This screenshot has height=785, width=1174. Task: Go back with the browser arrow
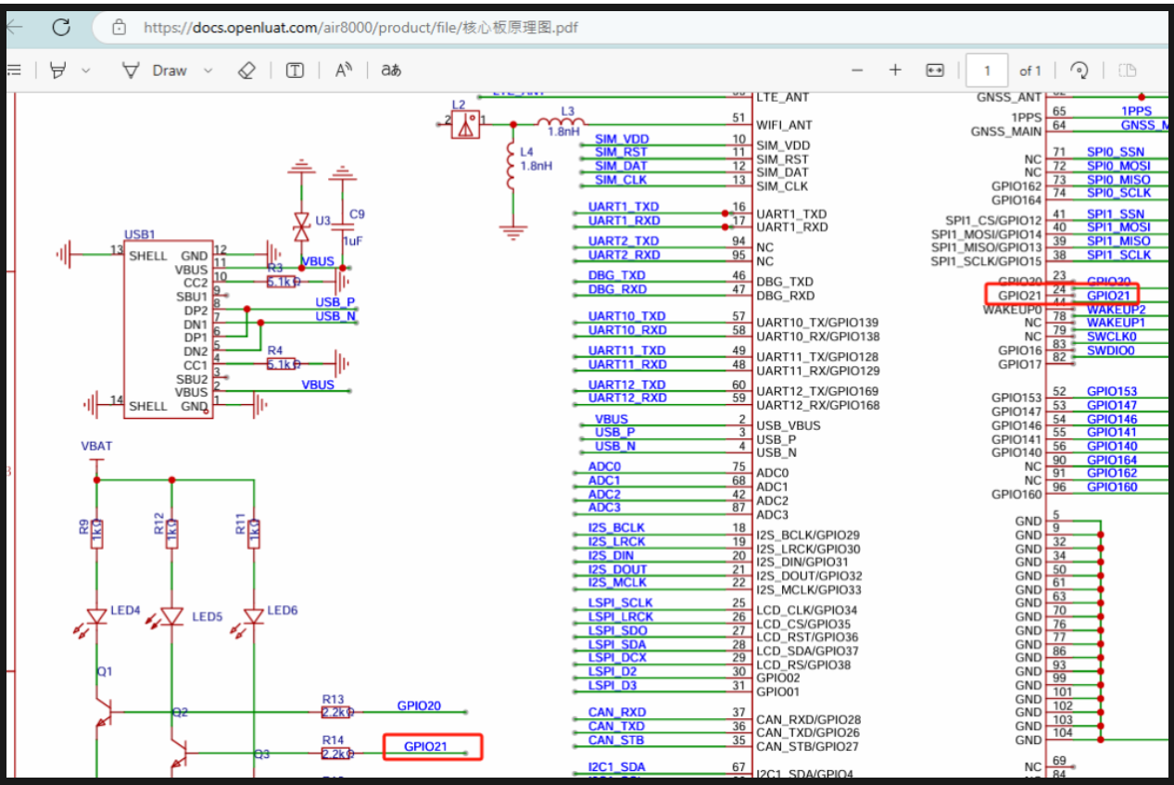pos(13,27)
